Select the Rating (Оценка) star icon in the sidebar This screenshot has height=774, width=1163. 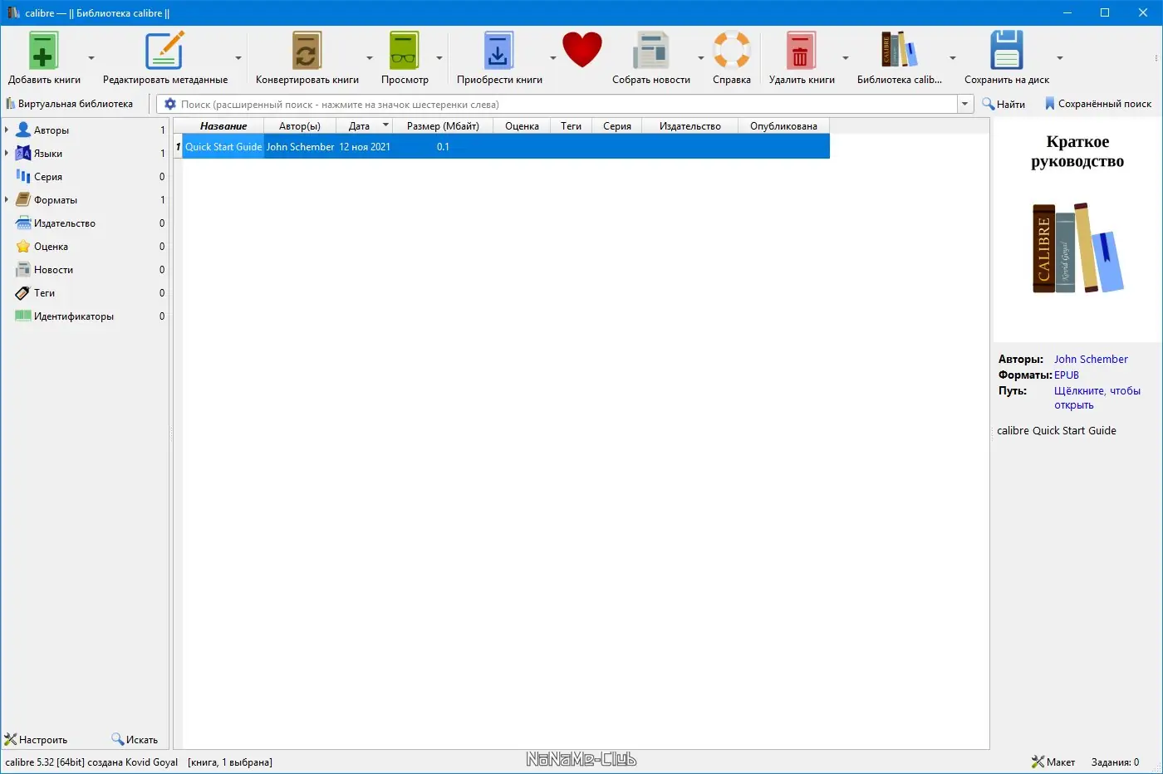coord(23,246)
